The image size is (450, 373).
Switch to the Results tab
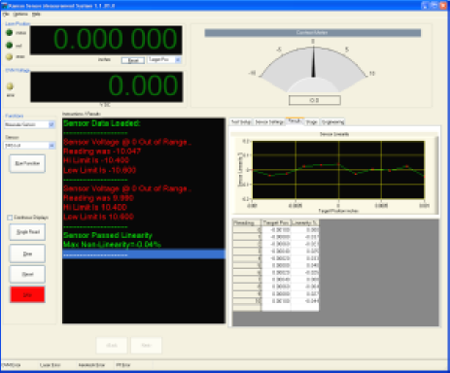[x=294, y=121]
